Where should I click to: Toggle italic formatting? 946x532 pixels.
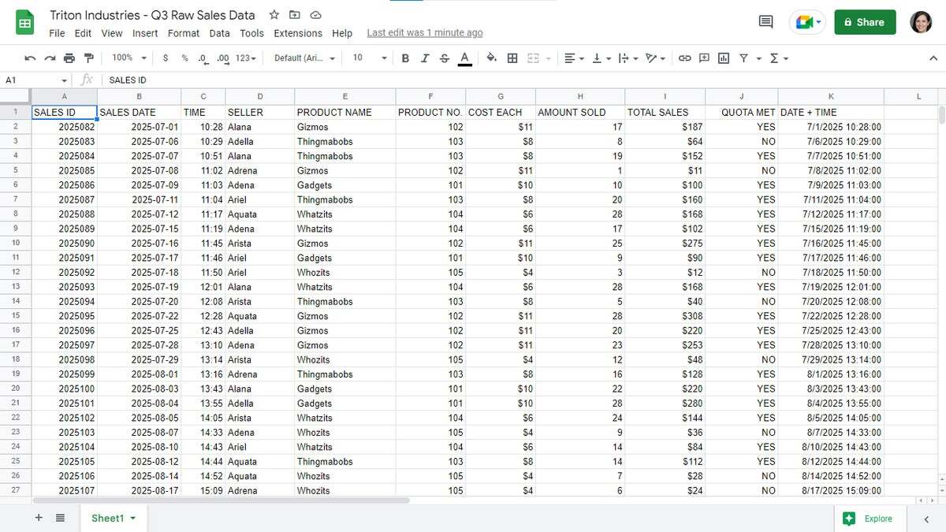coord(425,58)
